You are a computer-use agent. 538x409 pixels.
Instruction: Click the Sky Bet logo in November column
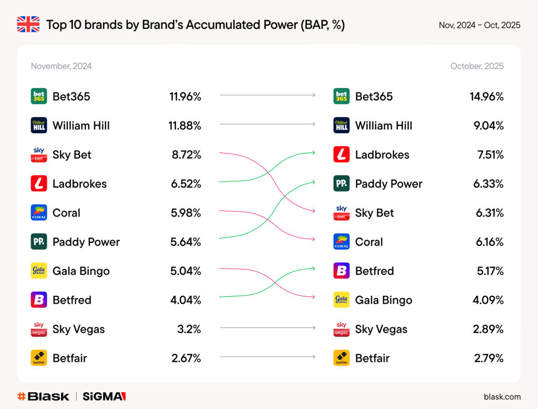(39, 155)
